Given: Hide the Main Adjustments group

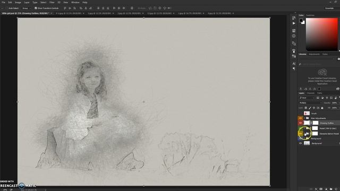Looking at the screenshot, I should (300, 118).
